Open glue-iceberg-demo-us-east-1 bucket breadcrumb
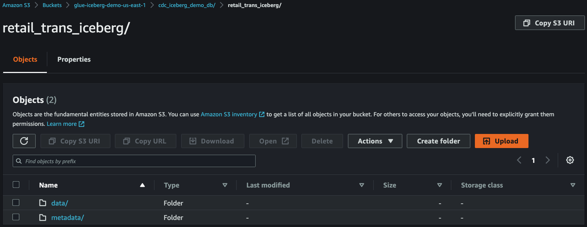587x227 pixels. [110, 5]
